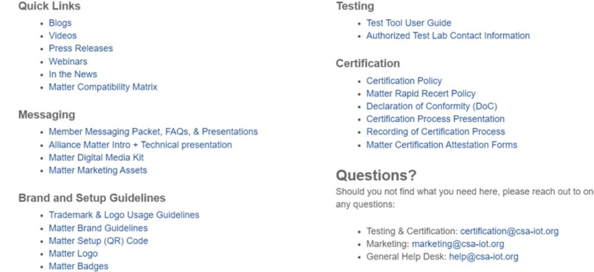Open Press Releases link

[80, 49]
